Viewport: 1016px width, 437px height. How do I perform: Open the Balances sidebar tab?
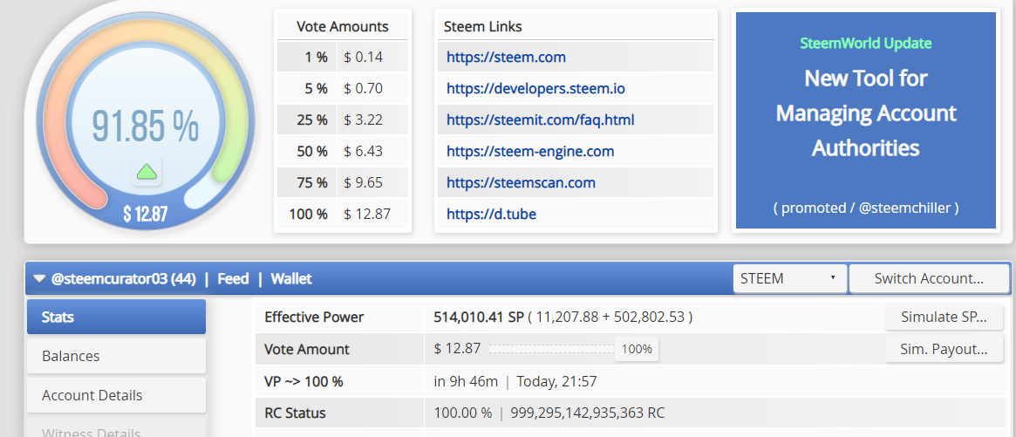[116, 356]
